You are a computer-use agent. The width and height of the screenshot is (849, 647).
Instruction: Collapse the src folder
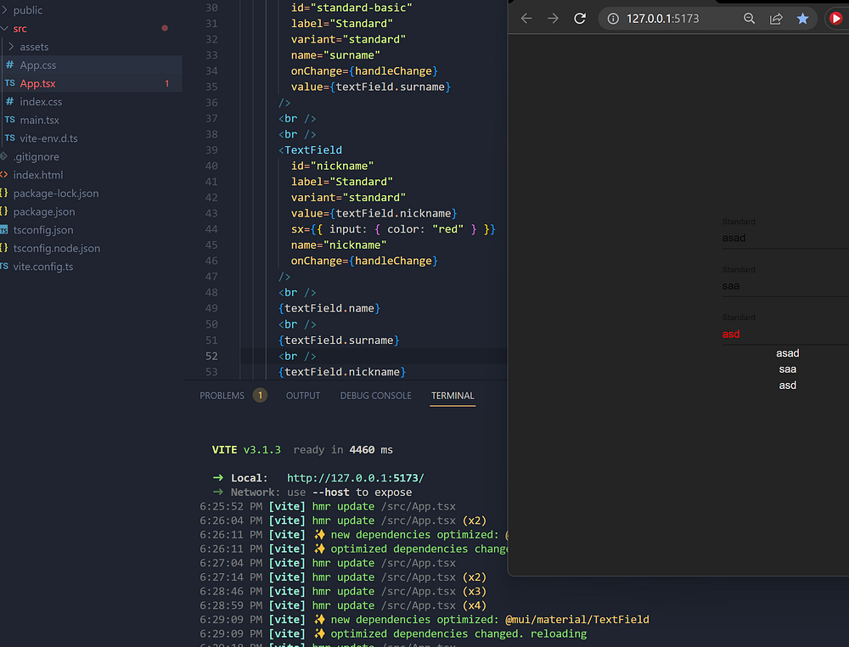coord(20,29)
